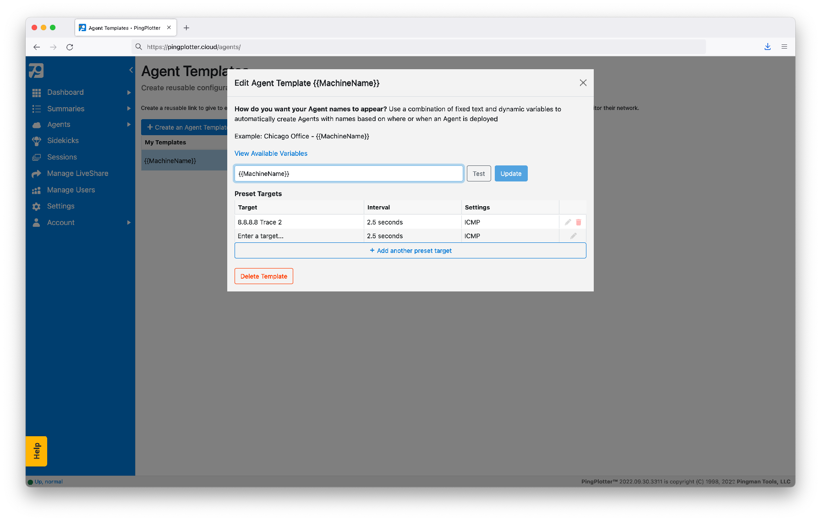Image resolution: width=821 pixels, height=521 pixels.
Task: Edit the Enter a target row pencil icon
Action: pyautogui.click(x=573, y=236)
